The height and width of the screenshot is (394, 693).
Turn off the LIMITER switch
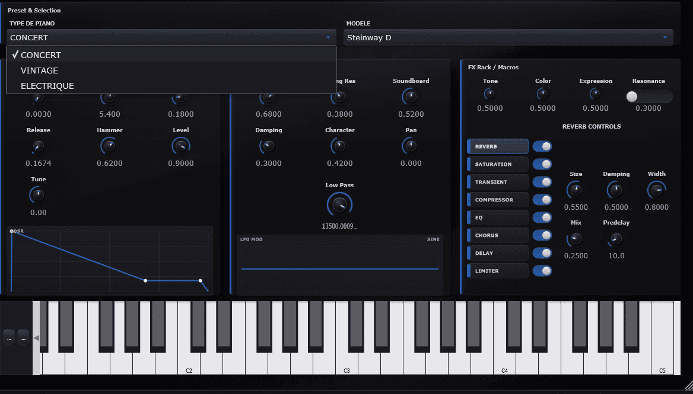(542, 271)
